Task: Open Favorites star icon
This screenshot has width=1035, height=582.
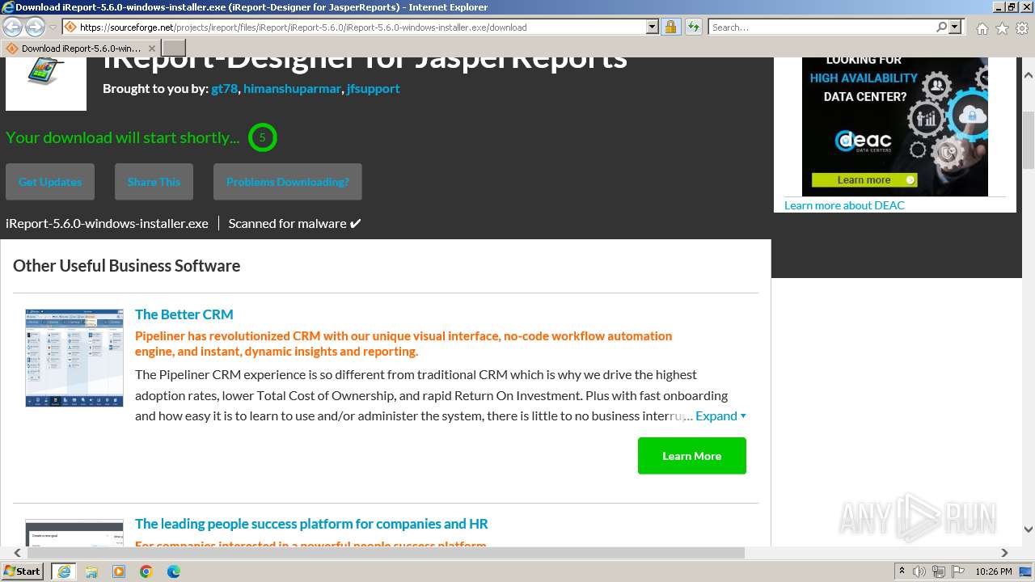Action: point(1002,28)
